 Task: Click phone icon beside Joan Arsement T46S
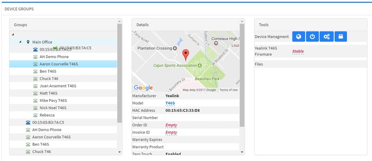36,86
